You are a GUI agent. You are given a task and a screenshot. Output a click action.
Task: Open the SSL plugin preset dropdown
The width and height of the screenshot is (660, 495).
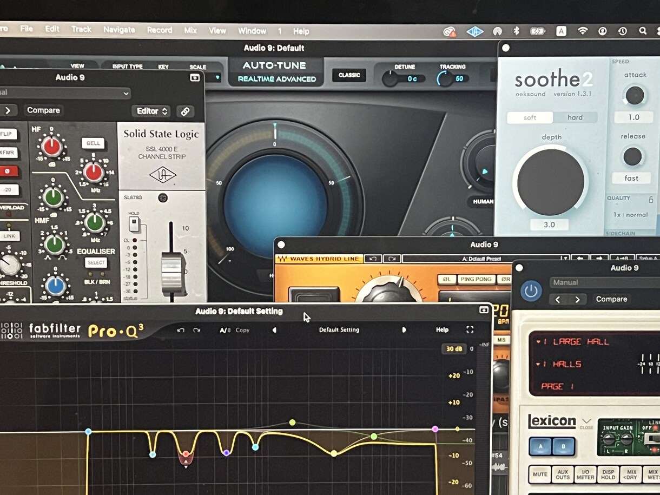[x=65, y=93]
